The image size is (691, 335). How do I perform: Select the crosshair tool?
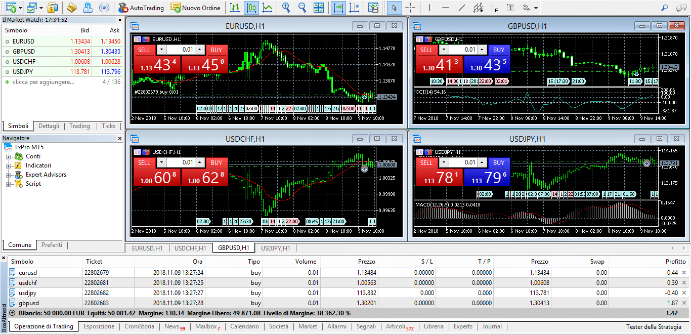[x=410, y=8]
